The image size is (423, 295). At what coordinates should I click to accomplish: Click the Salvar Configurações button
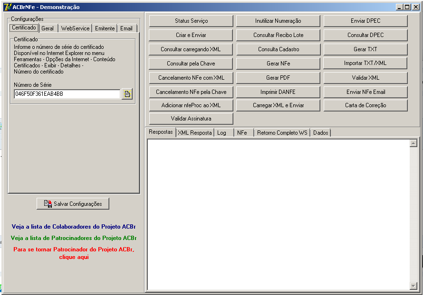[x=73, y=204]
